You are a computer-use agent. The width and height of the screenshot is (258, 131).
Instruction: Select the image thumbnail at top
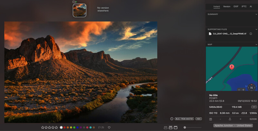click(79, 10)
